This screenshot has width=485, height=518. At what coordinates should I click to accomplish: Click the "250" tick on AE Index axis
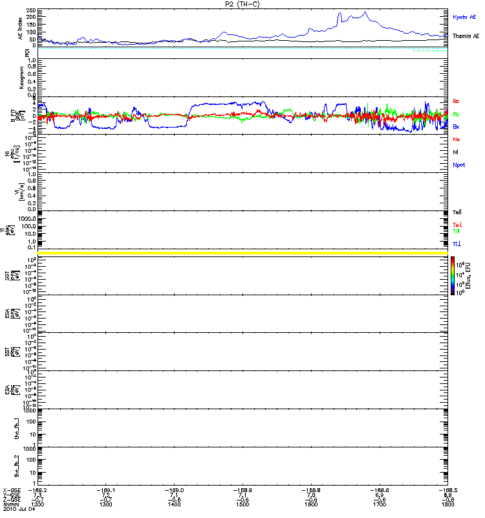(31, 10)
